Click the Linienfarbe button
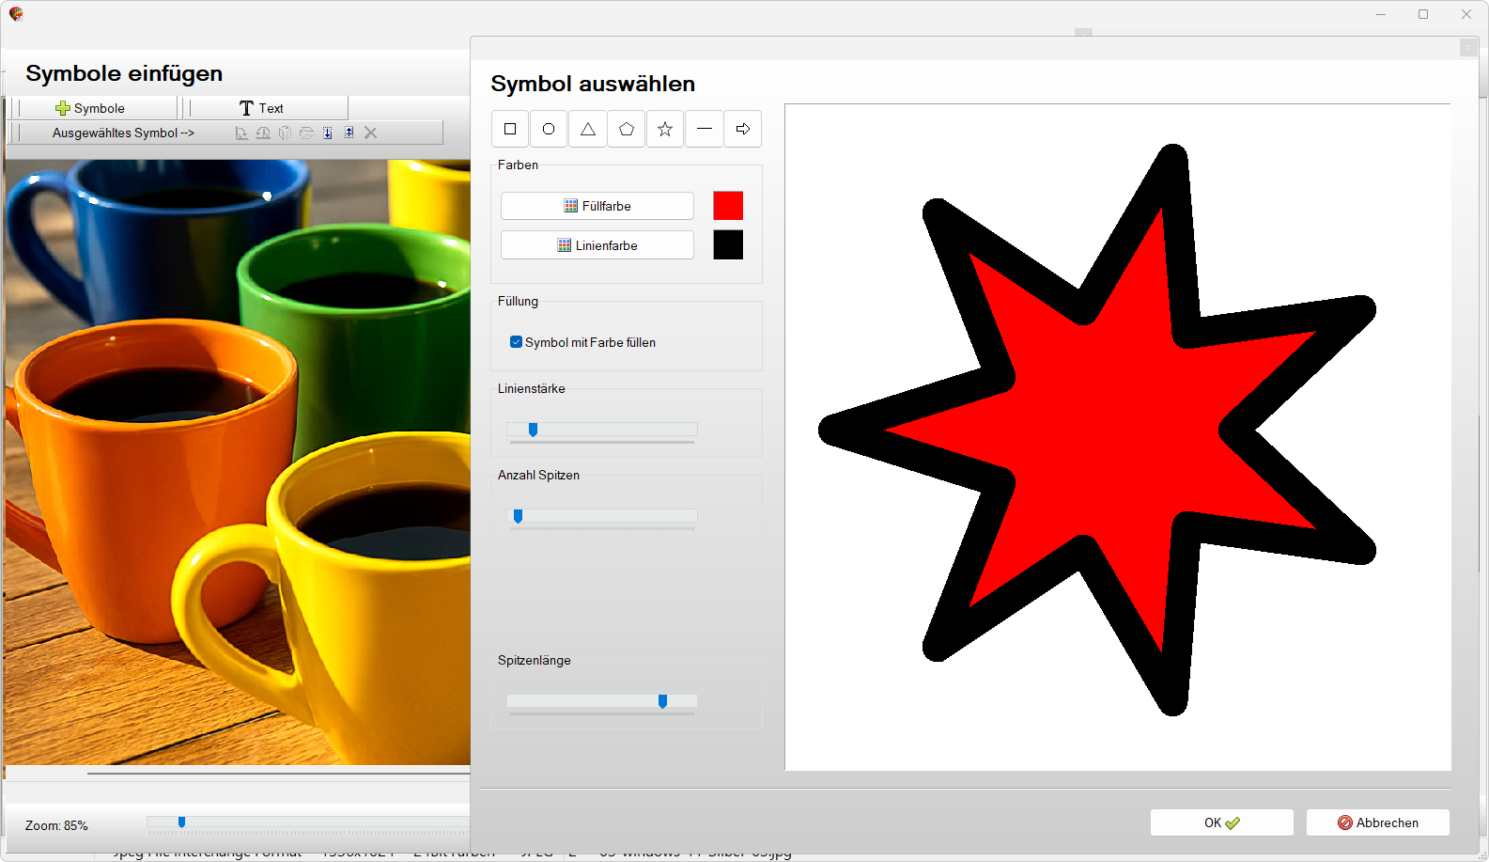The height and width of the screenshot is (862, 1489). [x=597, y=245]
